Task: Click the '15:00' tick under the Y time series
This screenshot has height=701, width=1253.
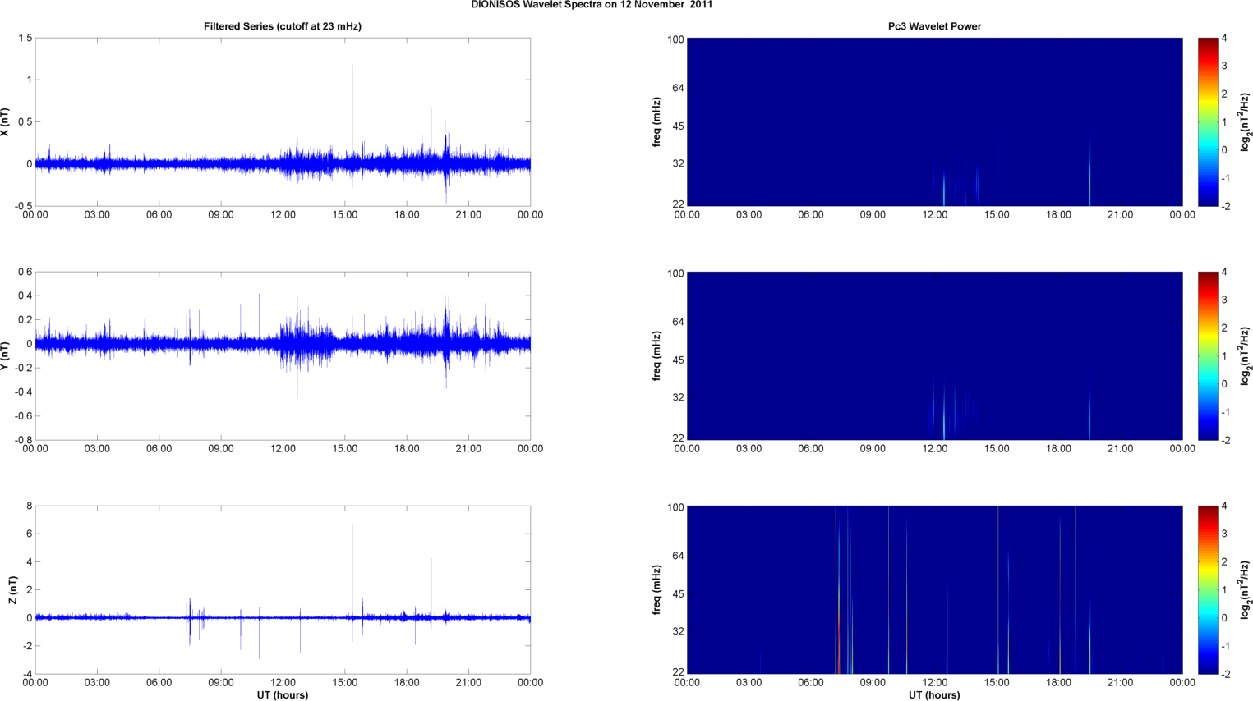Action: (x=345, y=449)
